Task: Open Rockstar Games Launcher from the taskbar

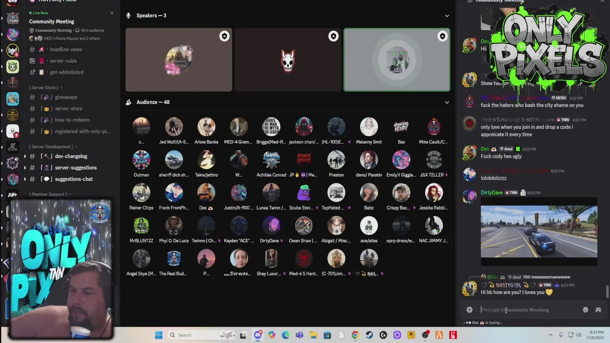Action: 411,335
